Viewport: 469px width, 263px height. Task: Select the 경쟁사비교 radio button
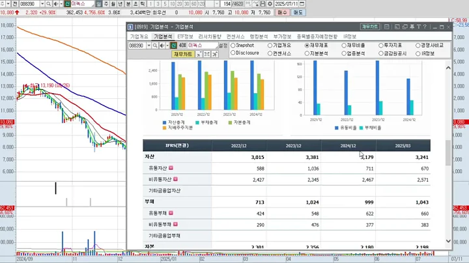pos(418,46)
